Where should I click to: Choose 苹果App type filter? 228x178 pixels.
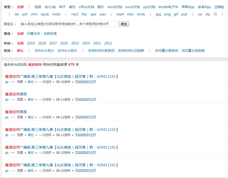point(188,7)
